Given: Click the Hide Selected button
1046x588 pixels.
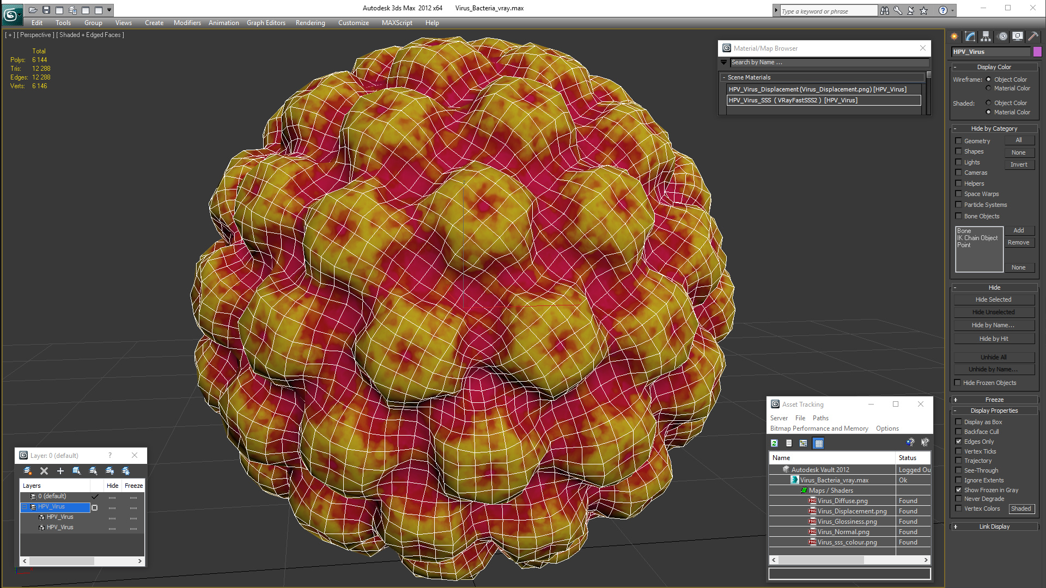Looking at the screenshot, I should [994, 299].
